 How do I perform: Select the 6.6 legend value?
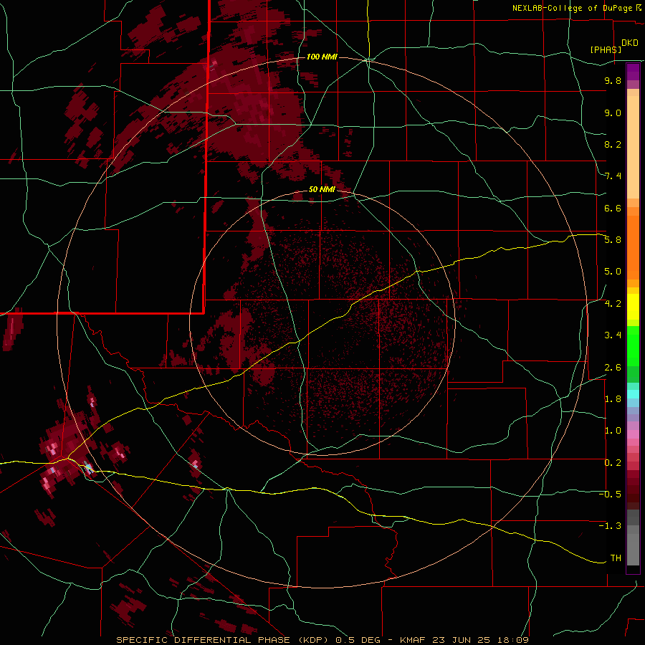[613, 208]
